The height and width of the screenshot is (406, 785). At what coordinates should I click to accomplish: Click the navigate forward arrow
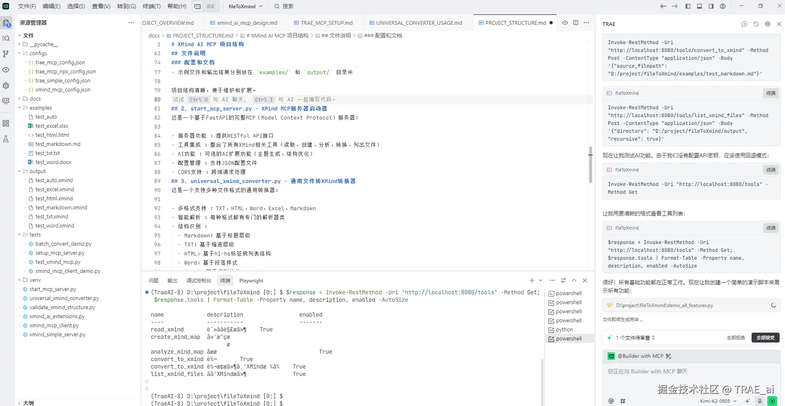point(675,6)
